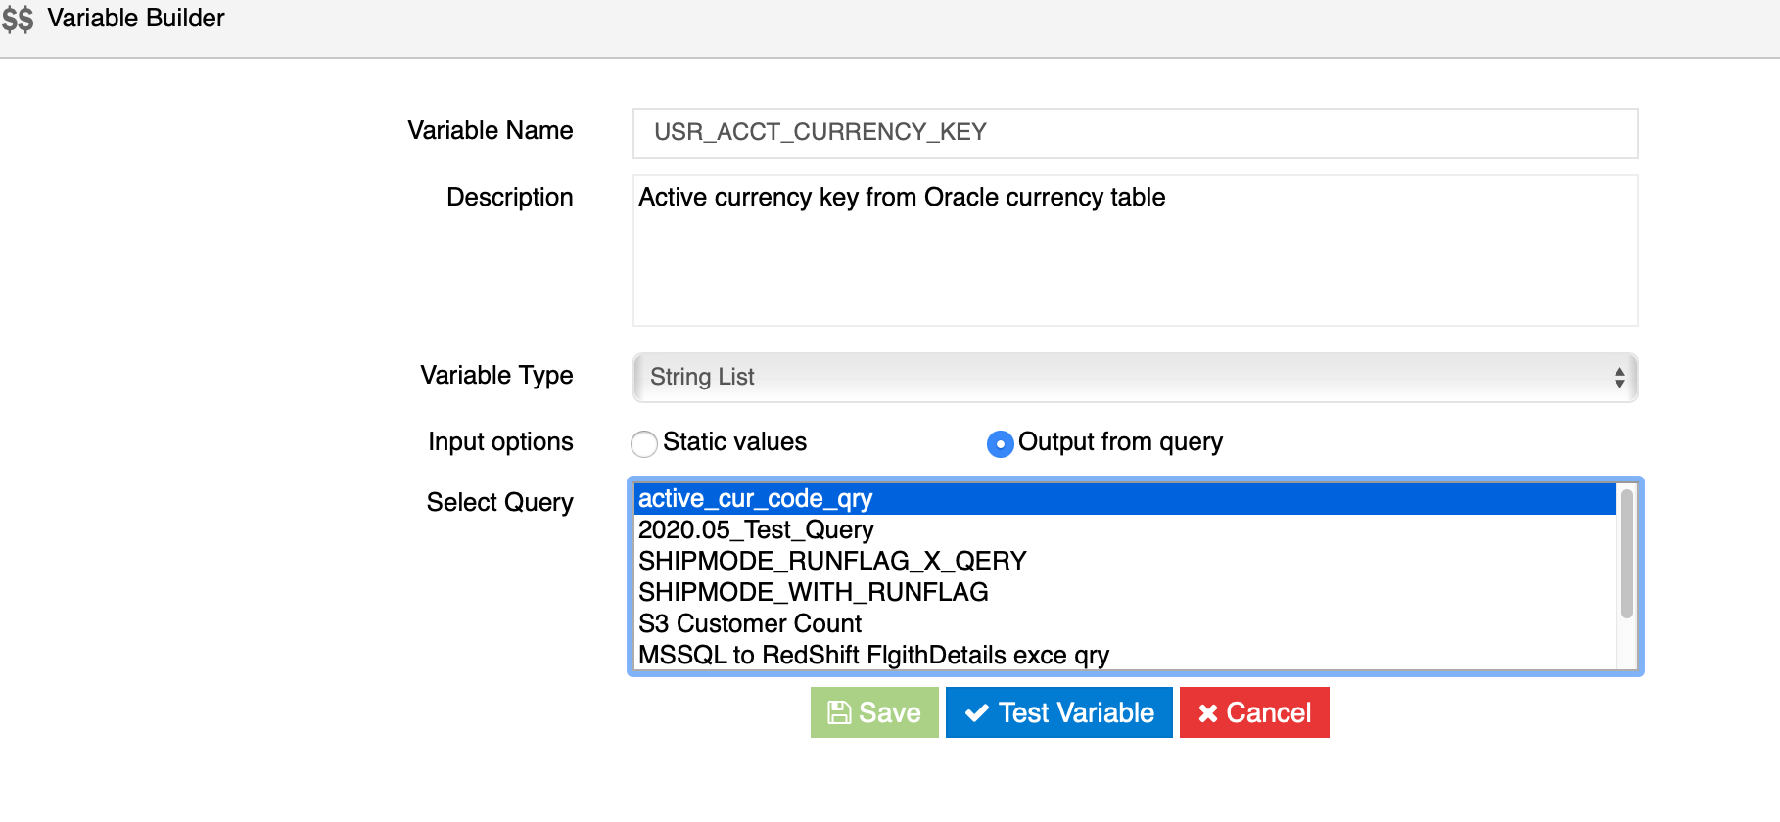Select 2020.05_Test_Query in query list
The image size is (1780, 822).
[1125, 530]
